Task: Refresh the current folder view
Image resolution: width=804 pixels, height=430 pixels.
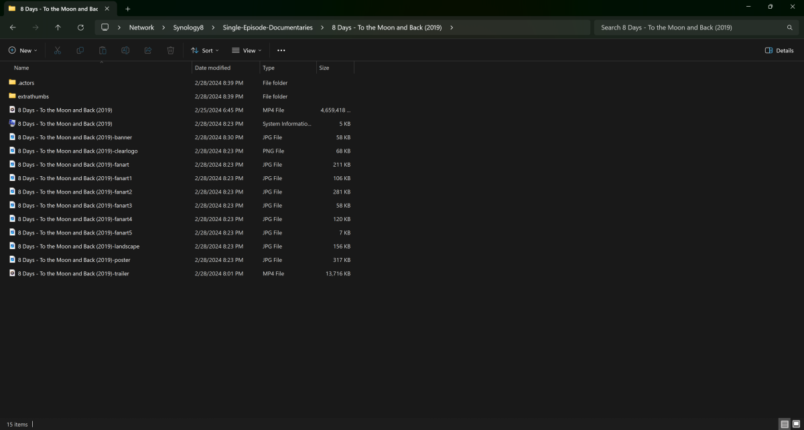Action: click(x=80, y=27)
